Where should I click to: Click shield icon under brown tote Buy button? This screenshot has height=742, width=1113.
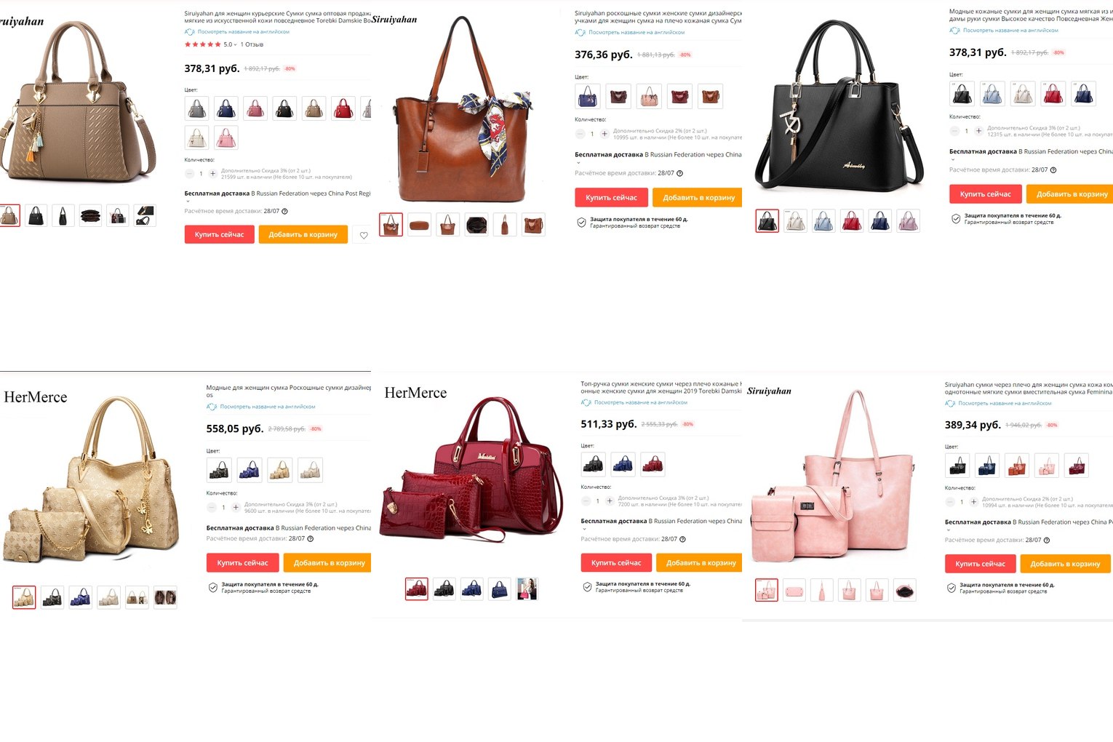click(581, 223)
